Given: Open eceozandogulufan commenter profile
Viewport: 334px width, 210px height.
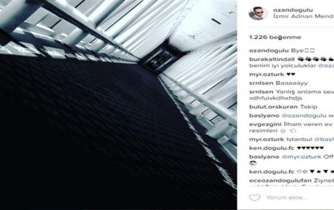Looking at the screenshot, I should pyautogui.click(x=280, y=181).
